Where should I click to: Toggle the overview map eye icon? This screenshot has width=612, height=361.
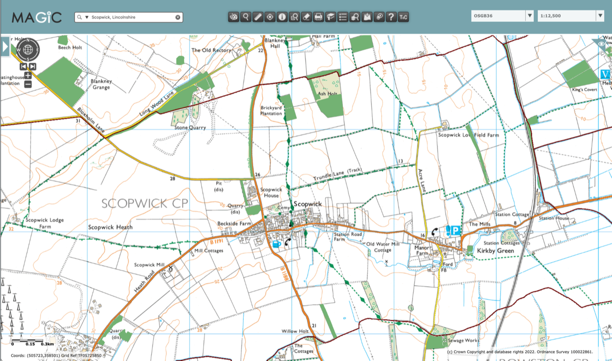pos(604,44)
